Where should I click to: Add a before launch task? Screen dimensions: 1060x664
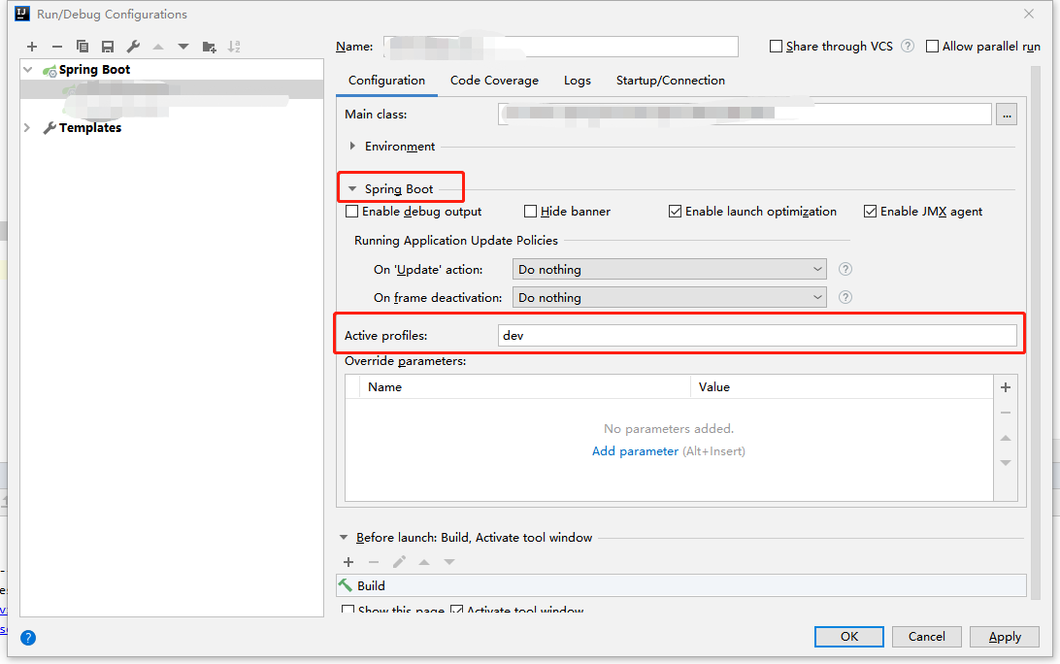click(348, 562)
